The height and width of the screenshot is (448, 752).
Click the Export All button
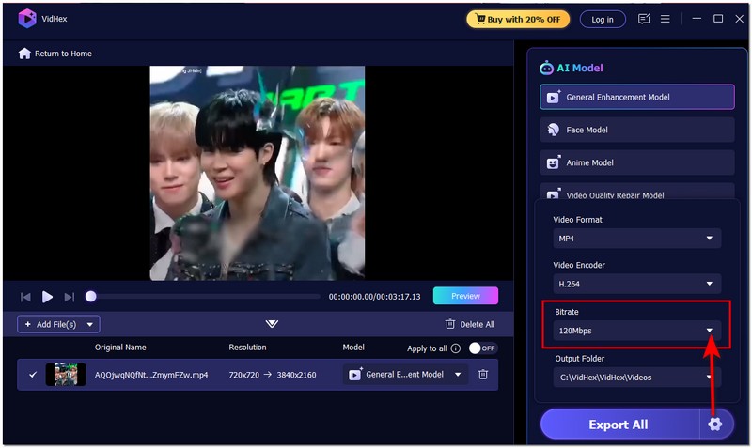click(619, 425)
